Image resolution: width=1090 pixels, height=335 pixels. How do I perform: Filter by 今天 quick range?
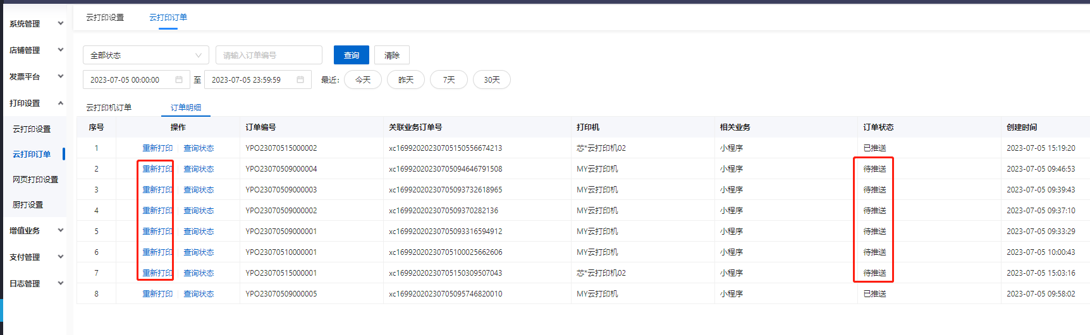(363, 79)
